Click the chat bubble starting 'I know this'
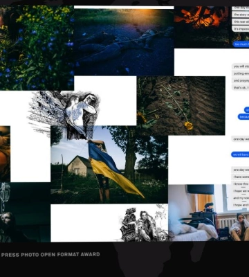This screenshot has height=277, width=249. [x=240, y=184]
